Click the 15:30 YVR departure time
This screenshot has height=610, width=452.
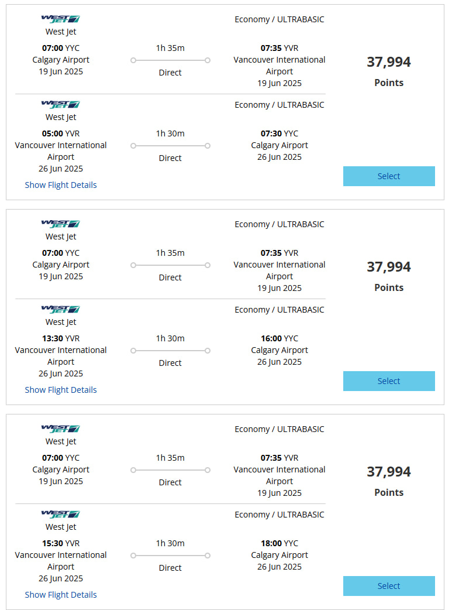(61, 543)
